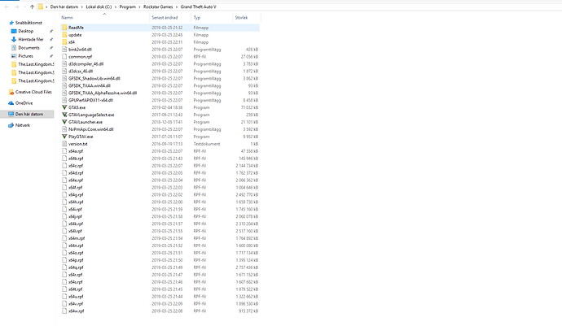Click the Hämtade filer download icon

[11, 38]
